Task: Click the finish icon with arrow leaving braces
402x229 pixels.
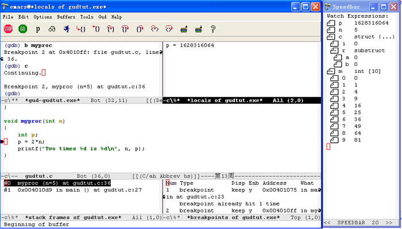Action: tap(140, 29)
